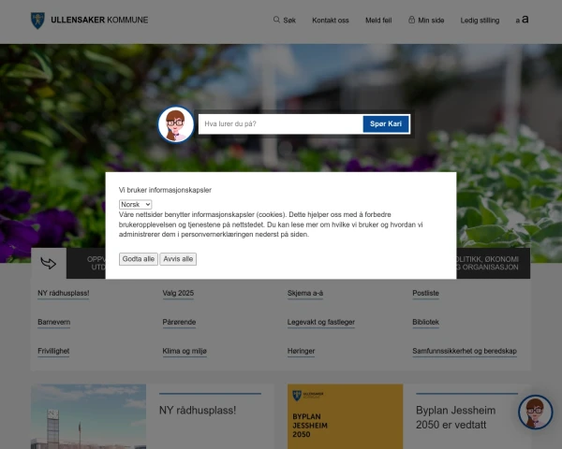Open the Høringer link
Viewport: 562px width, 449px height.
(301, 352)
